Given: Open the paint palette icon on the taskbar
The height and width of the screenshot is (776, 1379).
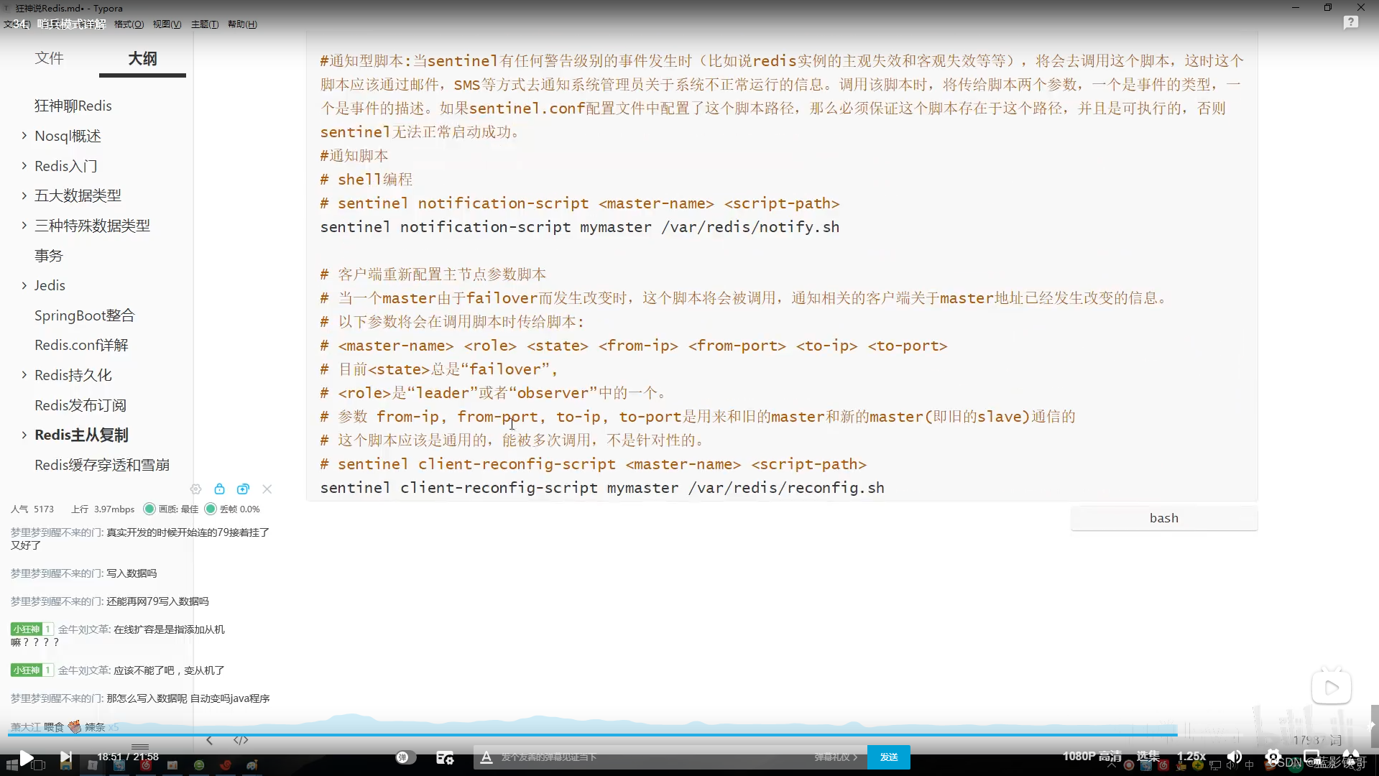Looking at the screenshot, I should tap(252, 765).
